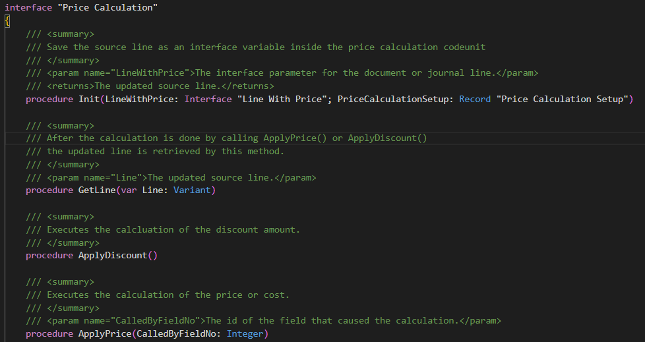
Task: Click the Integer type in ApplyPrice
Action: click(245, 334)
